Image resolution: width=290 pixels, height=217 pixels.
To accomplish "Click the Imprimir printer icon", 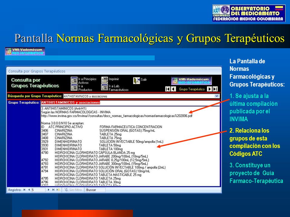I will (105, 80).
